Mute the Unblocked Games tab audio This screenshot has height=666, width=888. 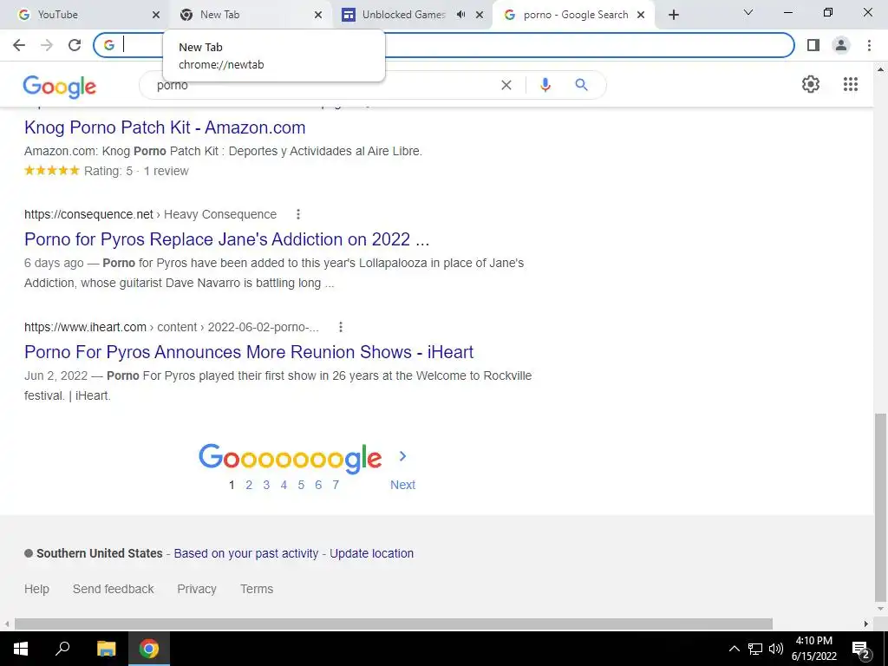(x=461, y=15)
